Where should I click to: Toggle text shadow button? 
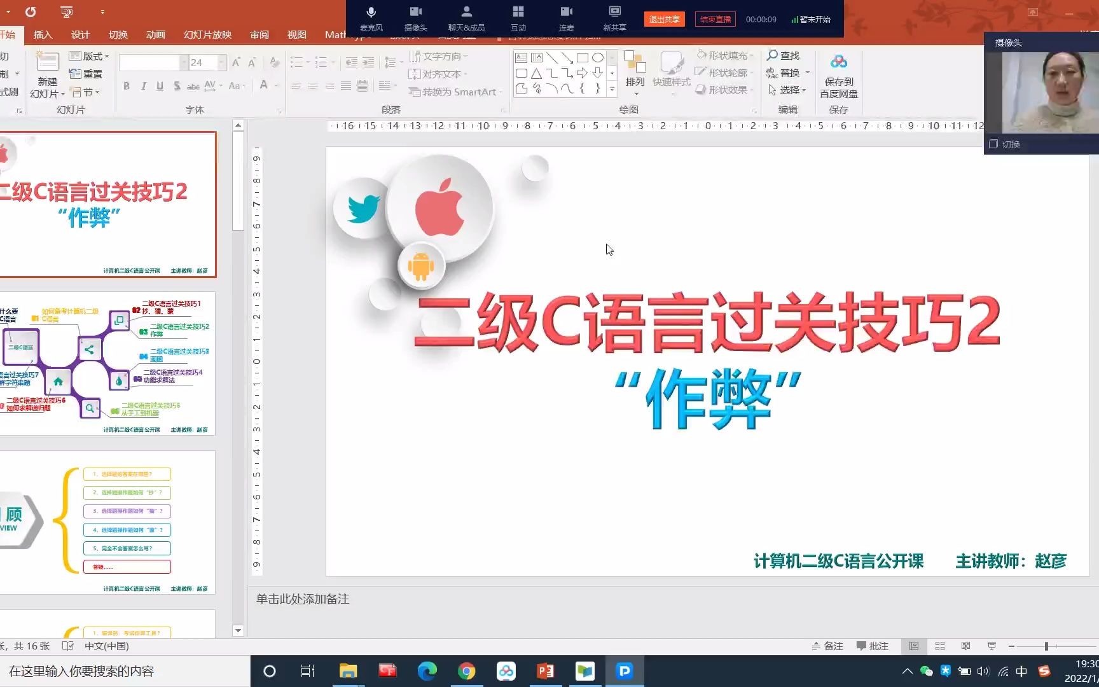click(x=177, y=86)
